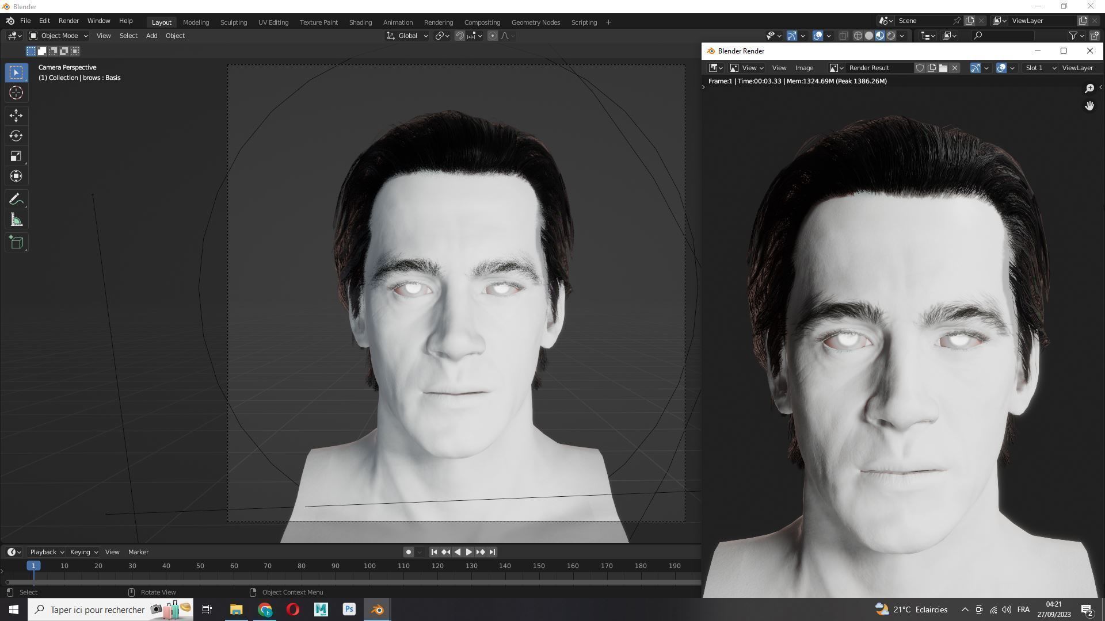Open viewport shading options dropdown arrow
This screenshot has height=621, width=1105.
pos(902,36)
